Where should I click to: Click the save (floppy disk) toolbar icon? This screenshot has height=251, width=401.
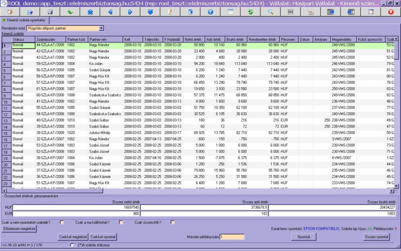click(50, 12)
